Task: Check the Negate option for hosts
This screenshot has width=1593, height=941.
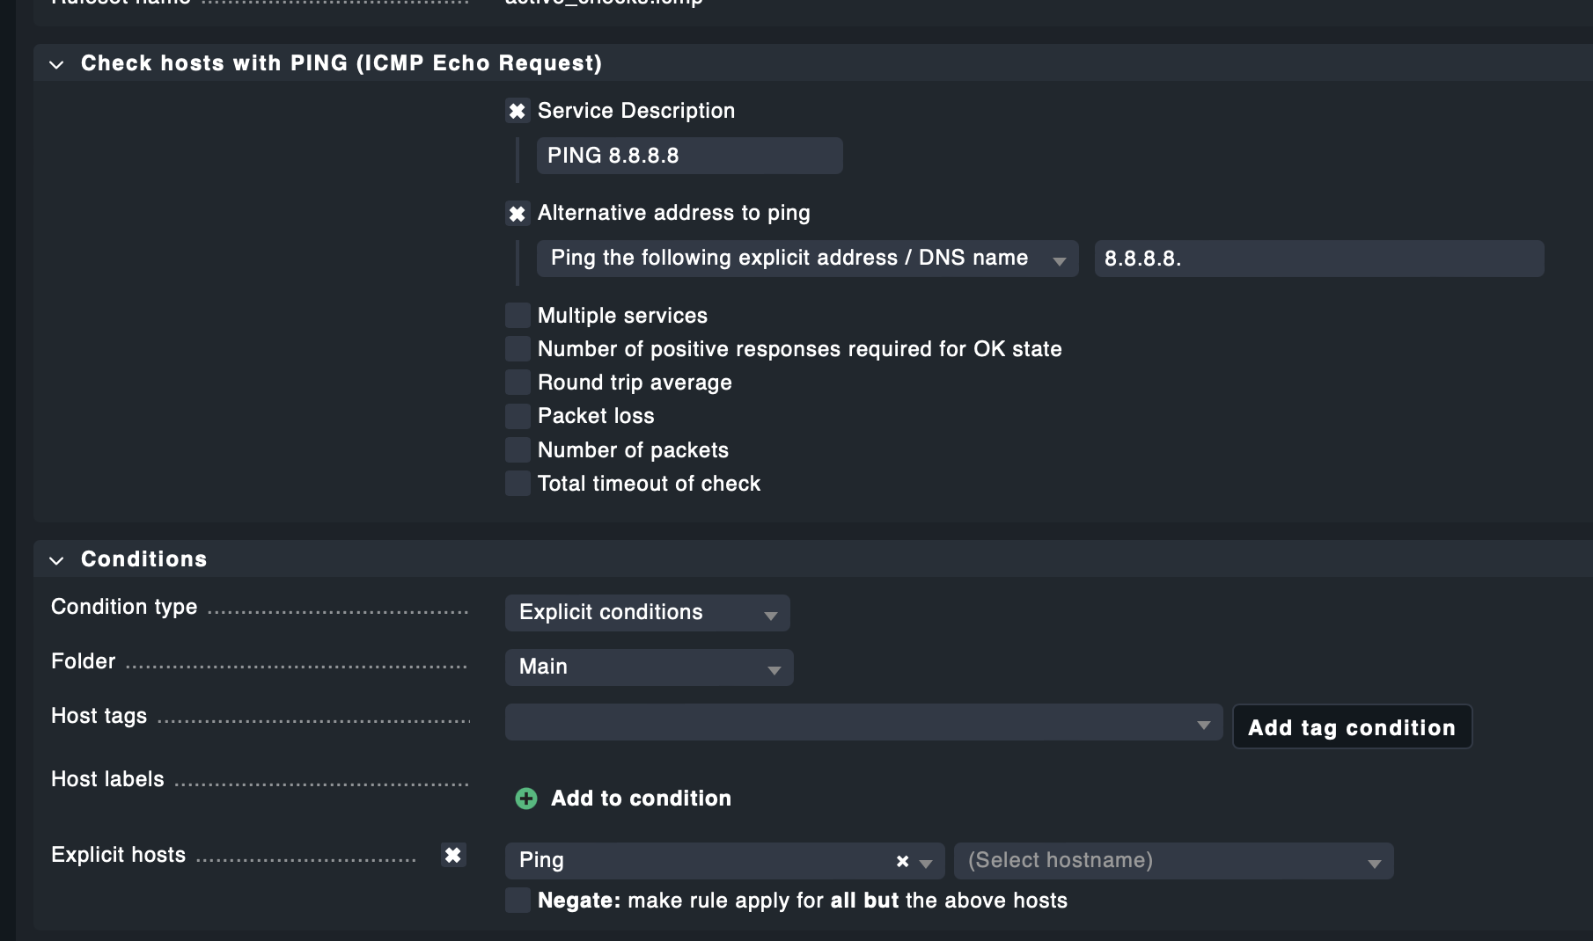Action: [x=518, y=901]
